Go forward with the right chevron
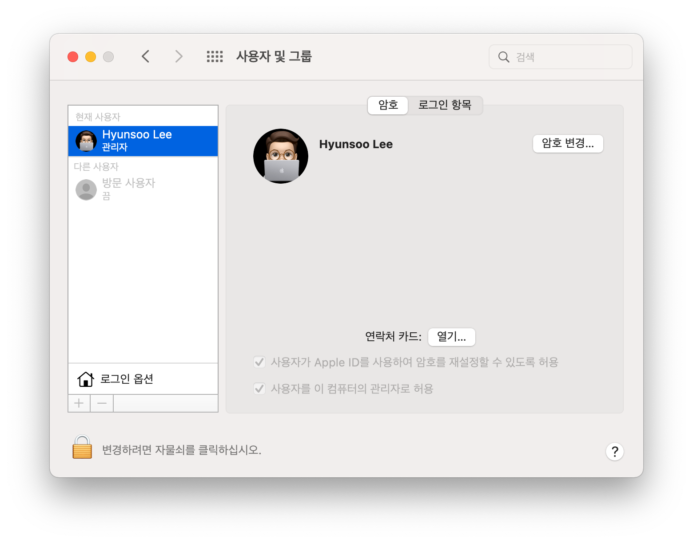This screenshot has height=543, width=693. pos(179,56)
